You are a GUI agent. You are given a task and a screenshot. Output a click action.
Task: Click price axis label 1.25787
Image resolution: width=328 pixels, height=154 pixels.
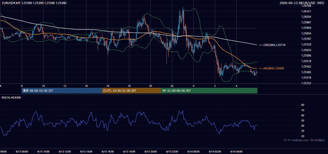click(x=306, y=39)
